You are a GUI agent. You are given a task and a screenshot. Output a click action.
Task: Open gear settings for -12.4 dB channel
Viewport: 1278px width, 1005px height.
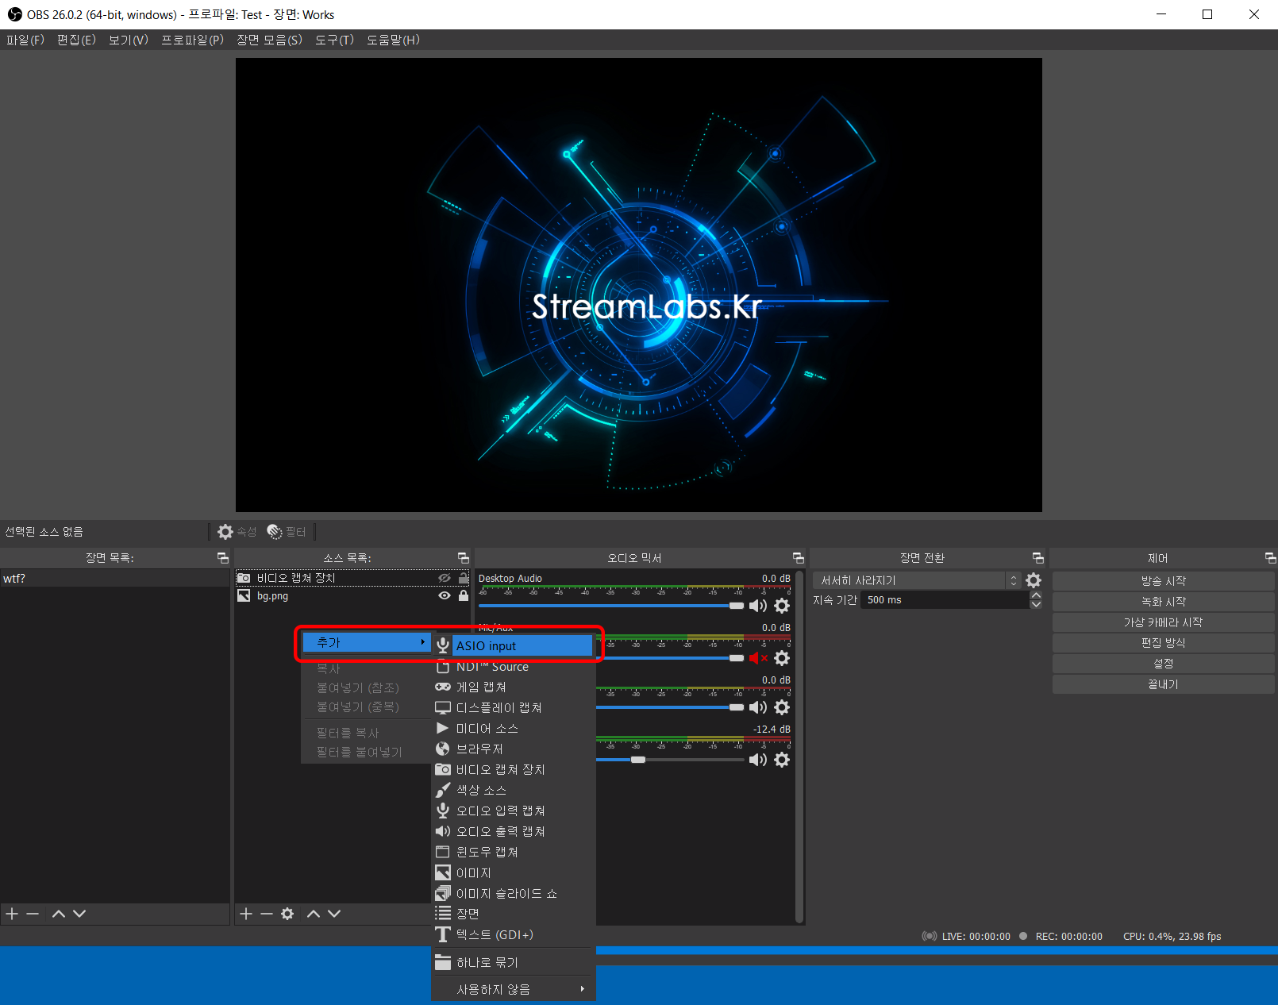click(782, 760)
